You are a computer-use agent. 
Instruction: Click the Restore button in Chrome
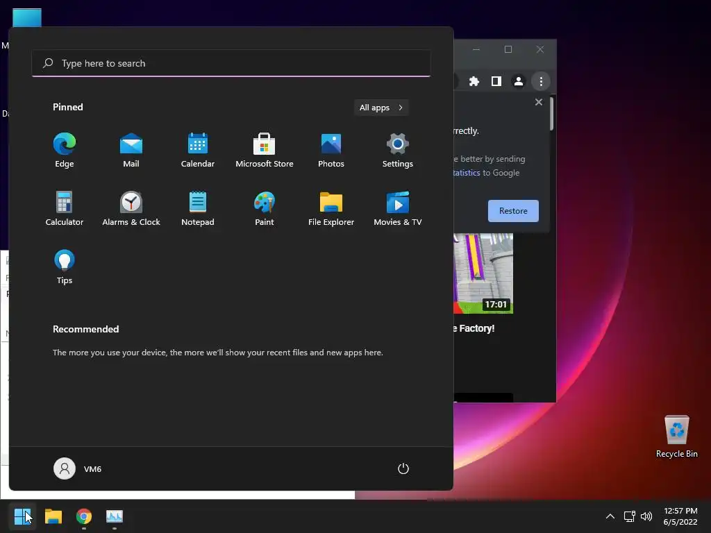(x=513, y=211)
